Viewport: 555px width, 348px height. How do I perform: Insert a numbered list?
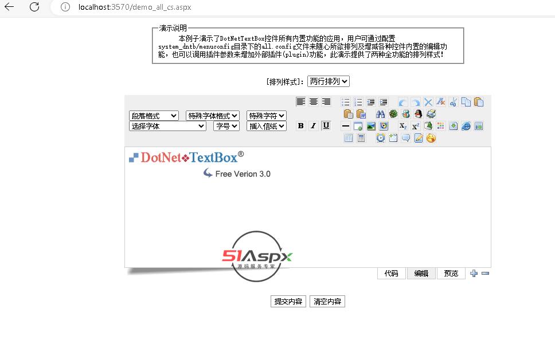coord(358,102)
